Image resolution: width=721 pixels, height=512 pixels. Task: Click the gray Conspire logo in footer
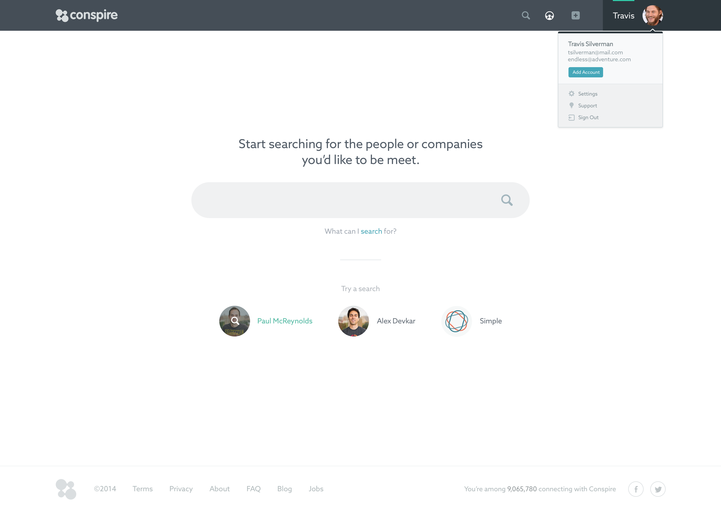(x=66, y=489)
